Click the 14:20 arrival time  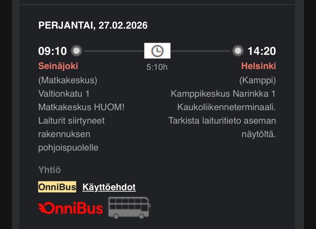[x=262, y=51]
